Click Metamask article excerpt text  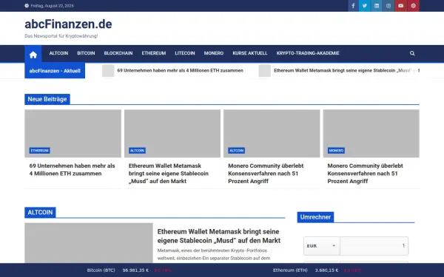click(x=214, y=254)
